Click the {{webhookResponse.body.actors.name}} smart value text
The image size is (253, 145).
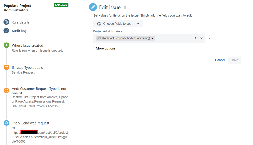point(126,38)
